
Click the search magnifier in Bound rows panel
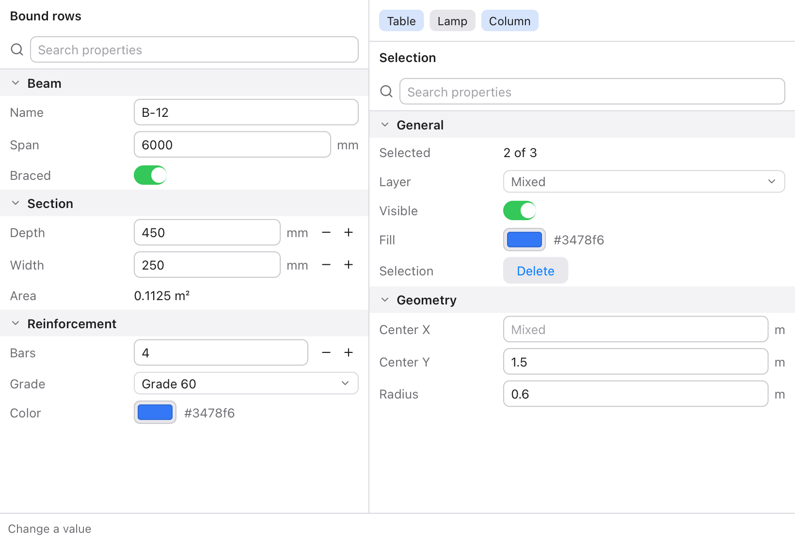point(17,49)
